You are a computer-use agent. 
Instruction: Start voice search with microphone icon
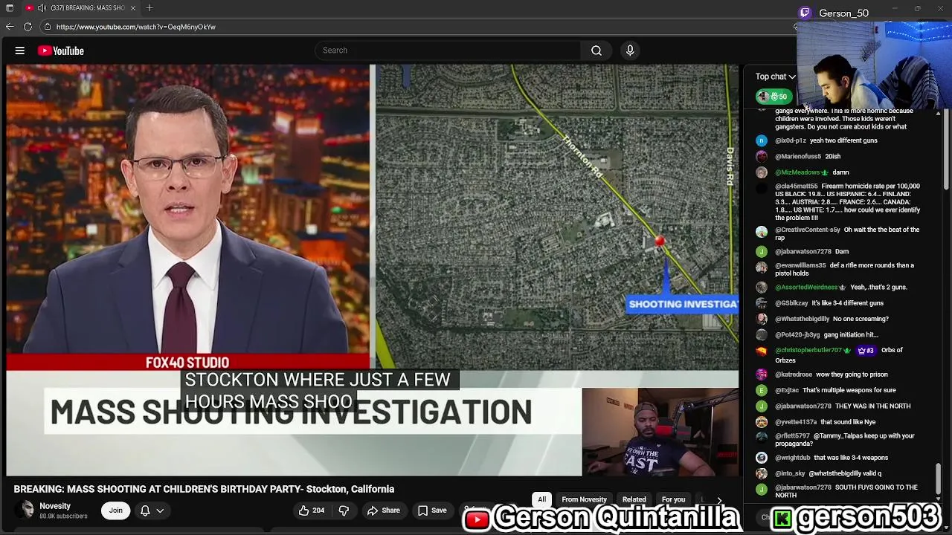(x=630, y=51)
